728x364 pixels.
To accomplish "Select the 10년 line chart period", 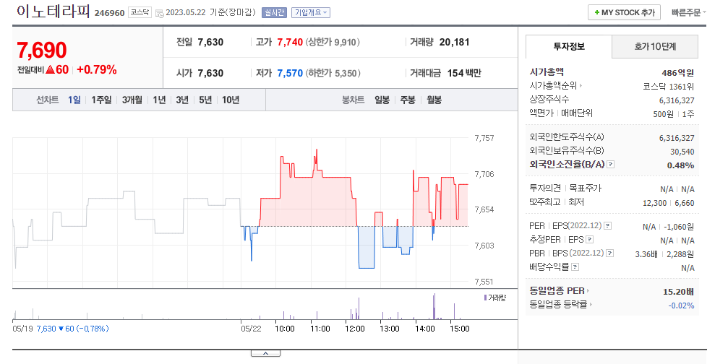I will pos(231,100).
